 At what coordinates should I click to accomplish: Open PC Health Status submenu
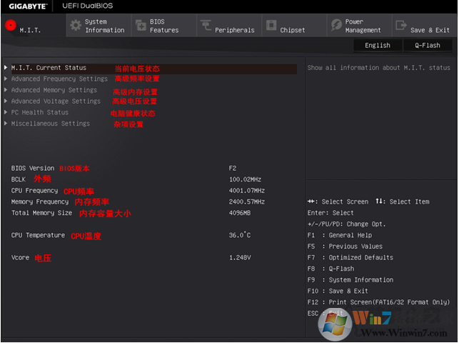tap(40, 112)
